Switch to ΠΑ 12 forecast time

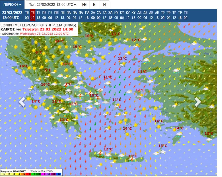pyautogui.click(x=81, y=15)
